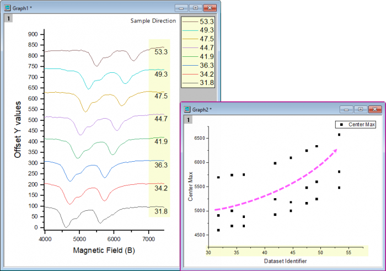
Task: Select curve label 36.3 beside the blue curve
Action: pos(161,165)
